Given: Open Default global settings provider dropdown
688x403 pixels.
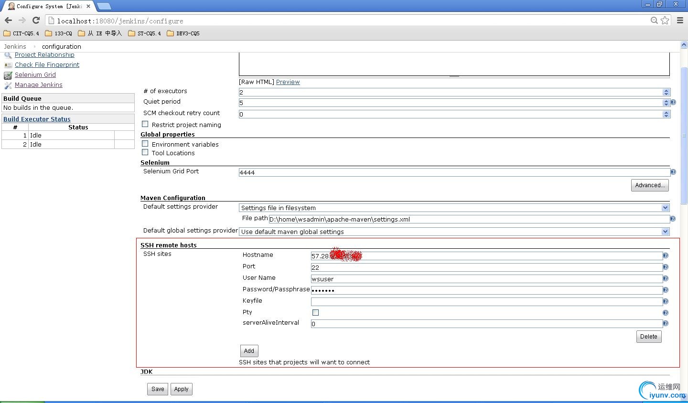Looking at the screenshot, I should [454, 232].
